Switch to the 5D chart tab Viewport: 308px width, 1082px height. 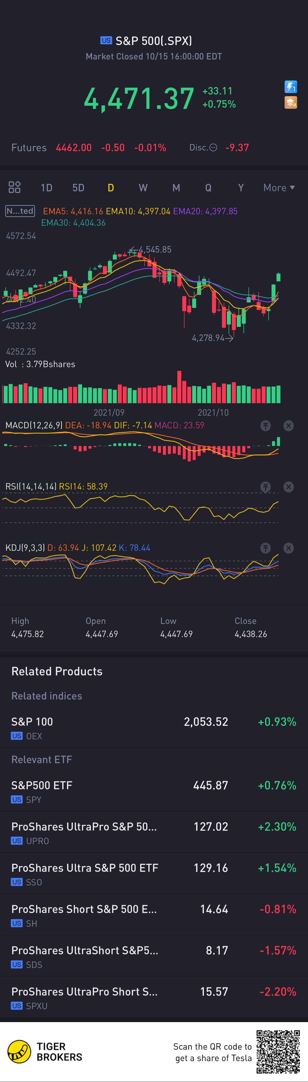click(78, 188)
